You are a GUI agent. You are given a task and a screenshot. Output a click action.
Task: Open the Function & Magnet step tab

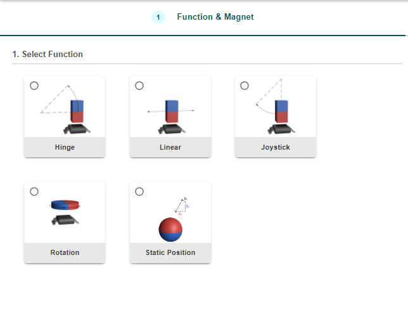point(215,17)
